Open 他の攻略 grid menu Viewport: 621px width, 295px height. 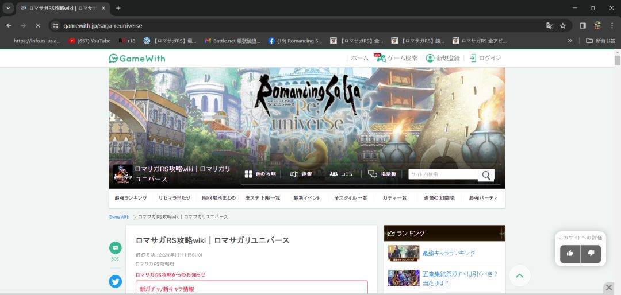pyautogui.click(x=260, y=174)
